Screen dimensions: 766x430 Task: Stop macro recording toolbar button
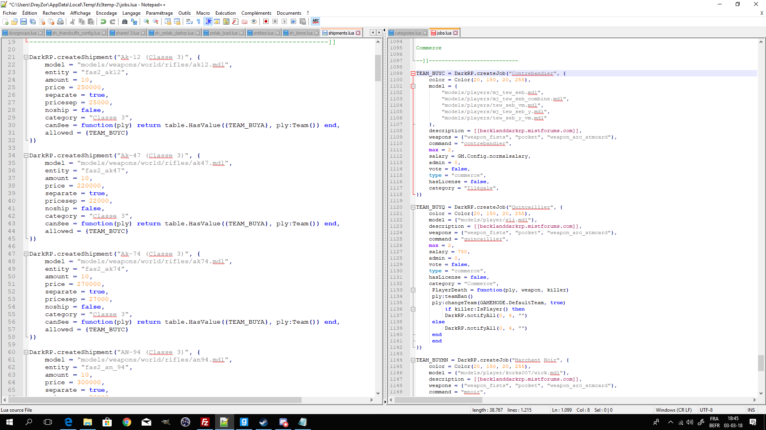coord(275,21)
